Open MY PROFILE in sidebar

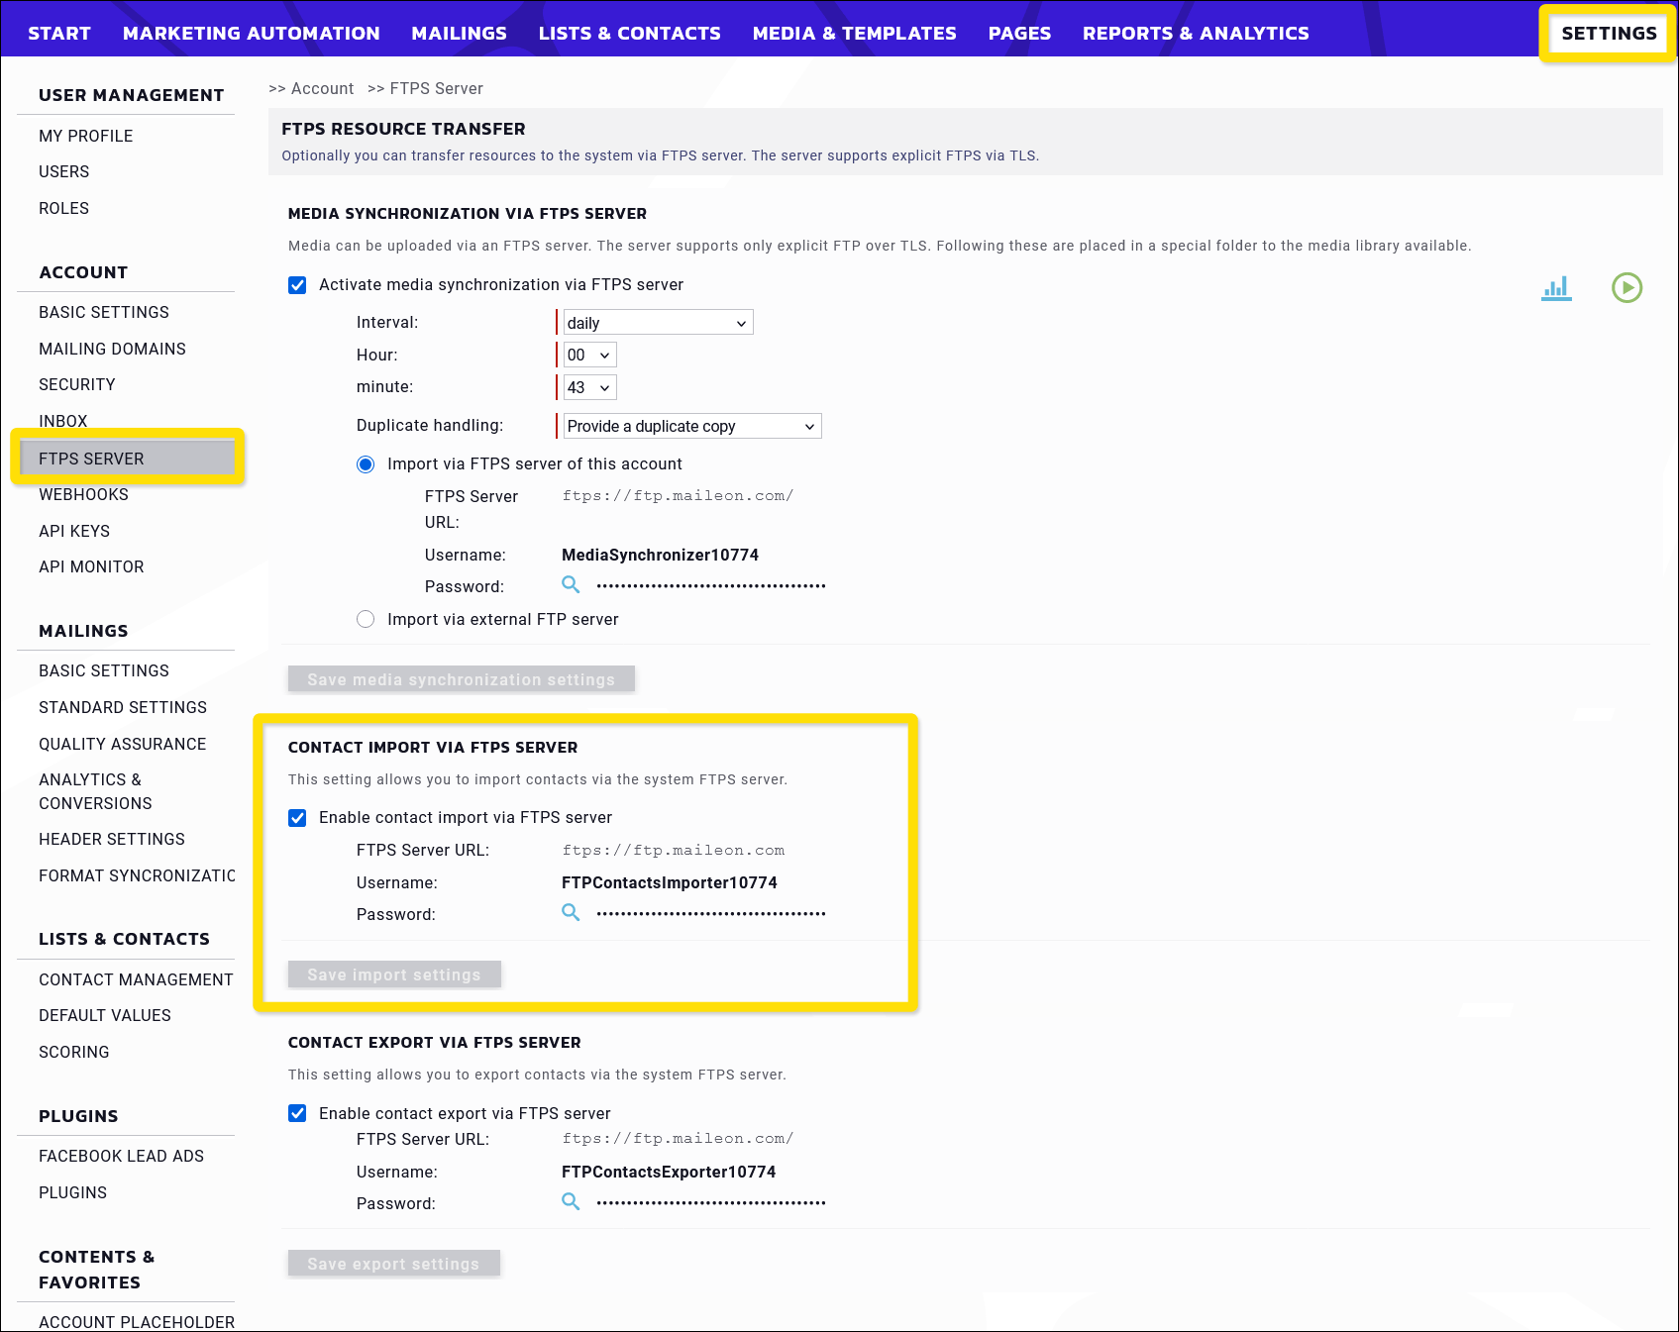tap(86, 136)
